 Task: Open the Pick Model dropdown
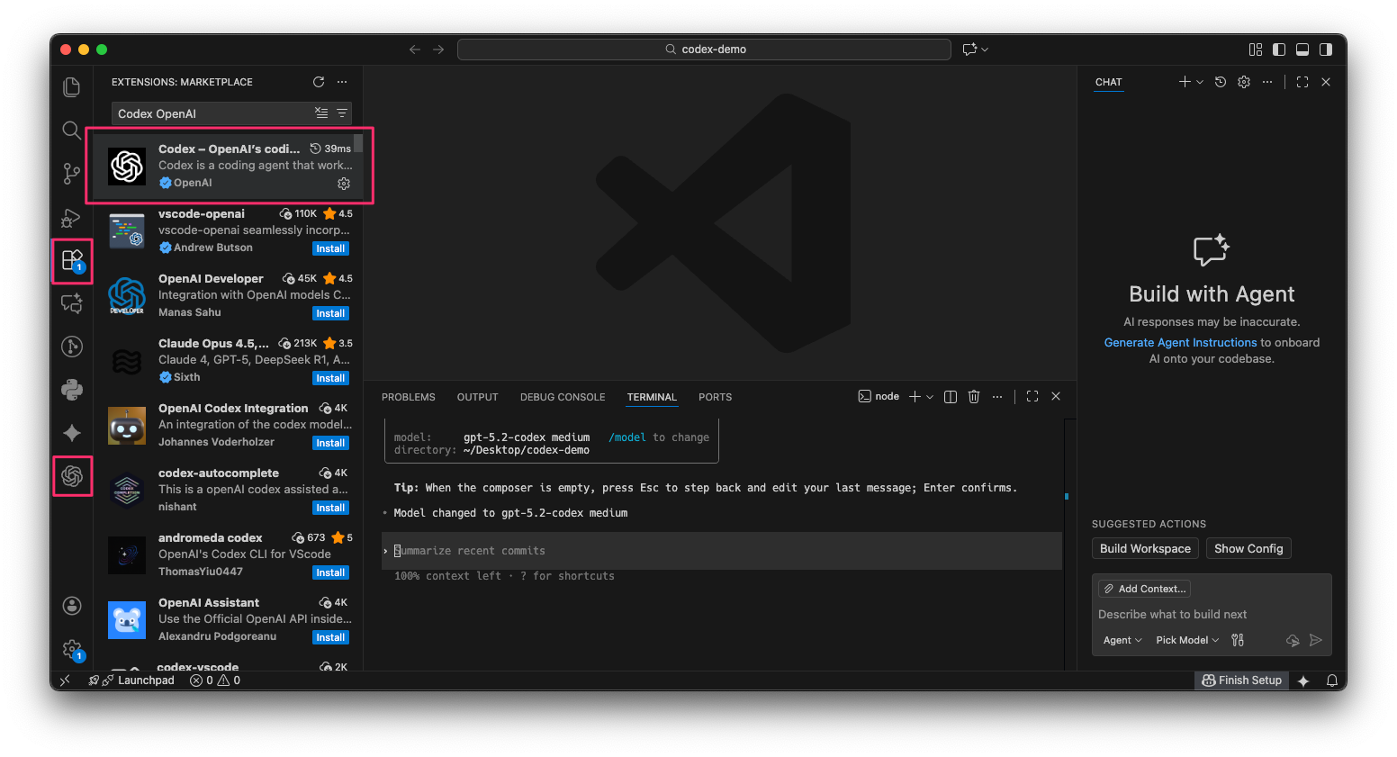click(x=1187, y=640)
